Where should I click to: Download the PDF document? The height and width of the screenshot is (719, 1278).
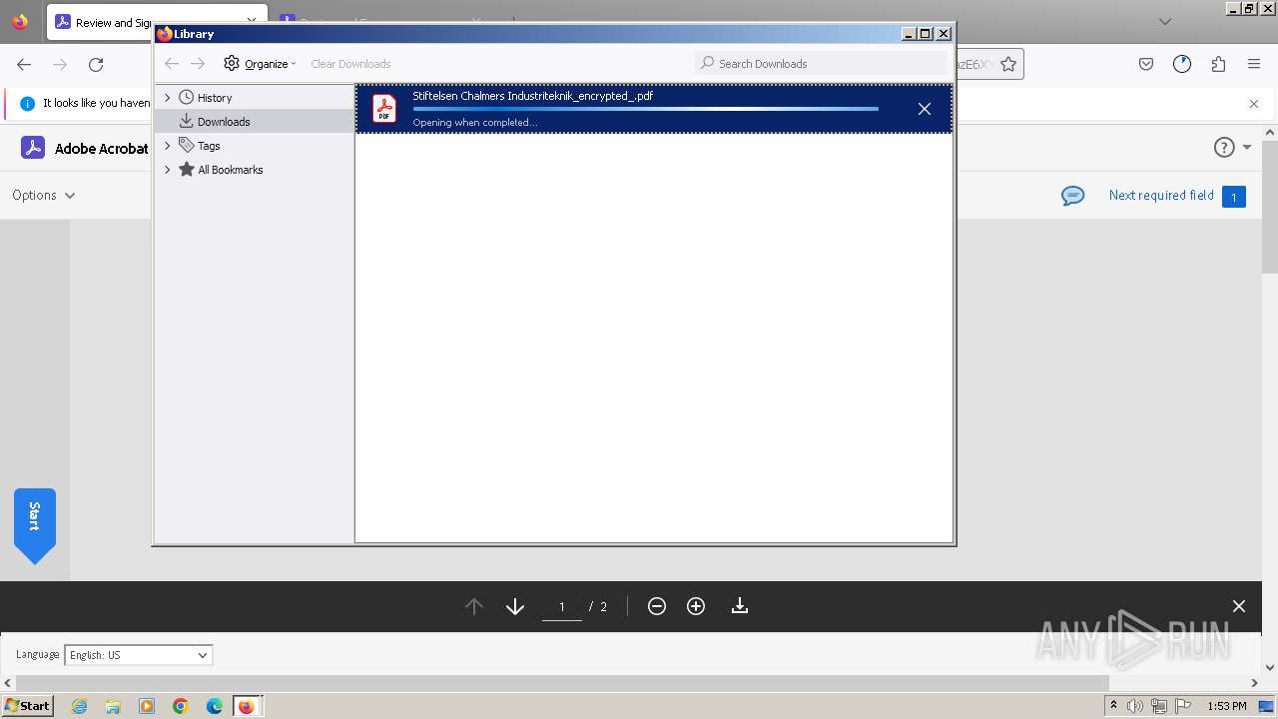coord(740,606)
